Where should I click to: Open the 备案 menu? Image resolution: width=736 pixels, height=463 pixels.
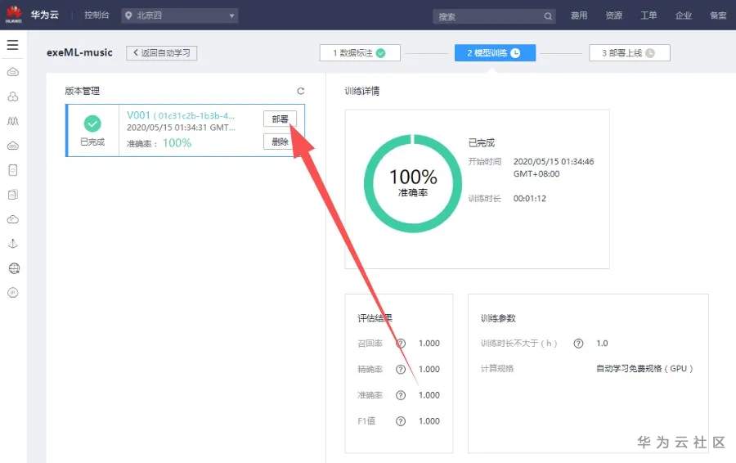[718, 16]
